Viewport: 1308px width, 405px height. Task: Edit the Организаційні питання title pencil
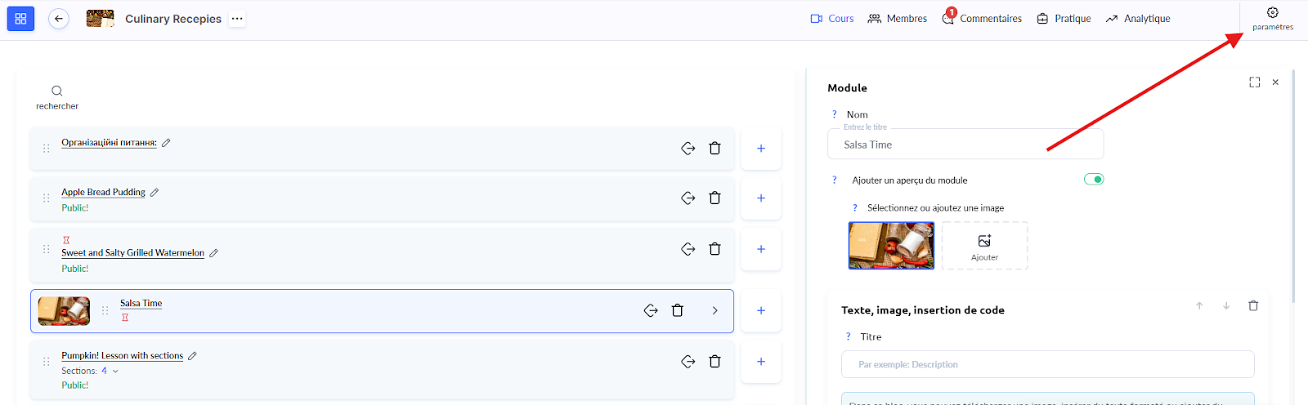pos(166,143)
